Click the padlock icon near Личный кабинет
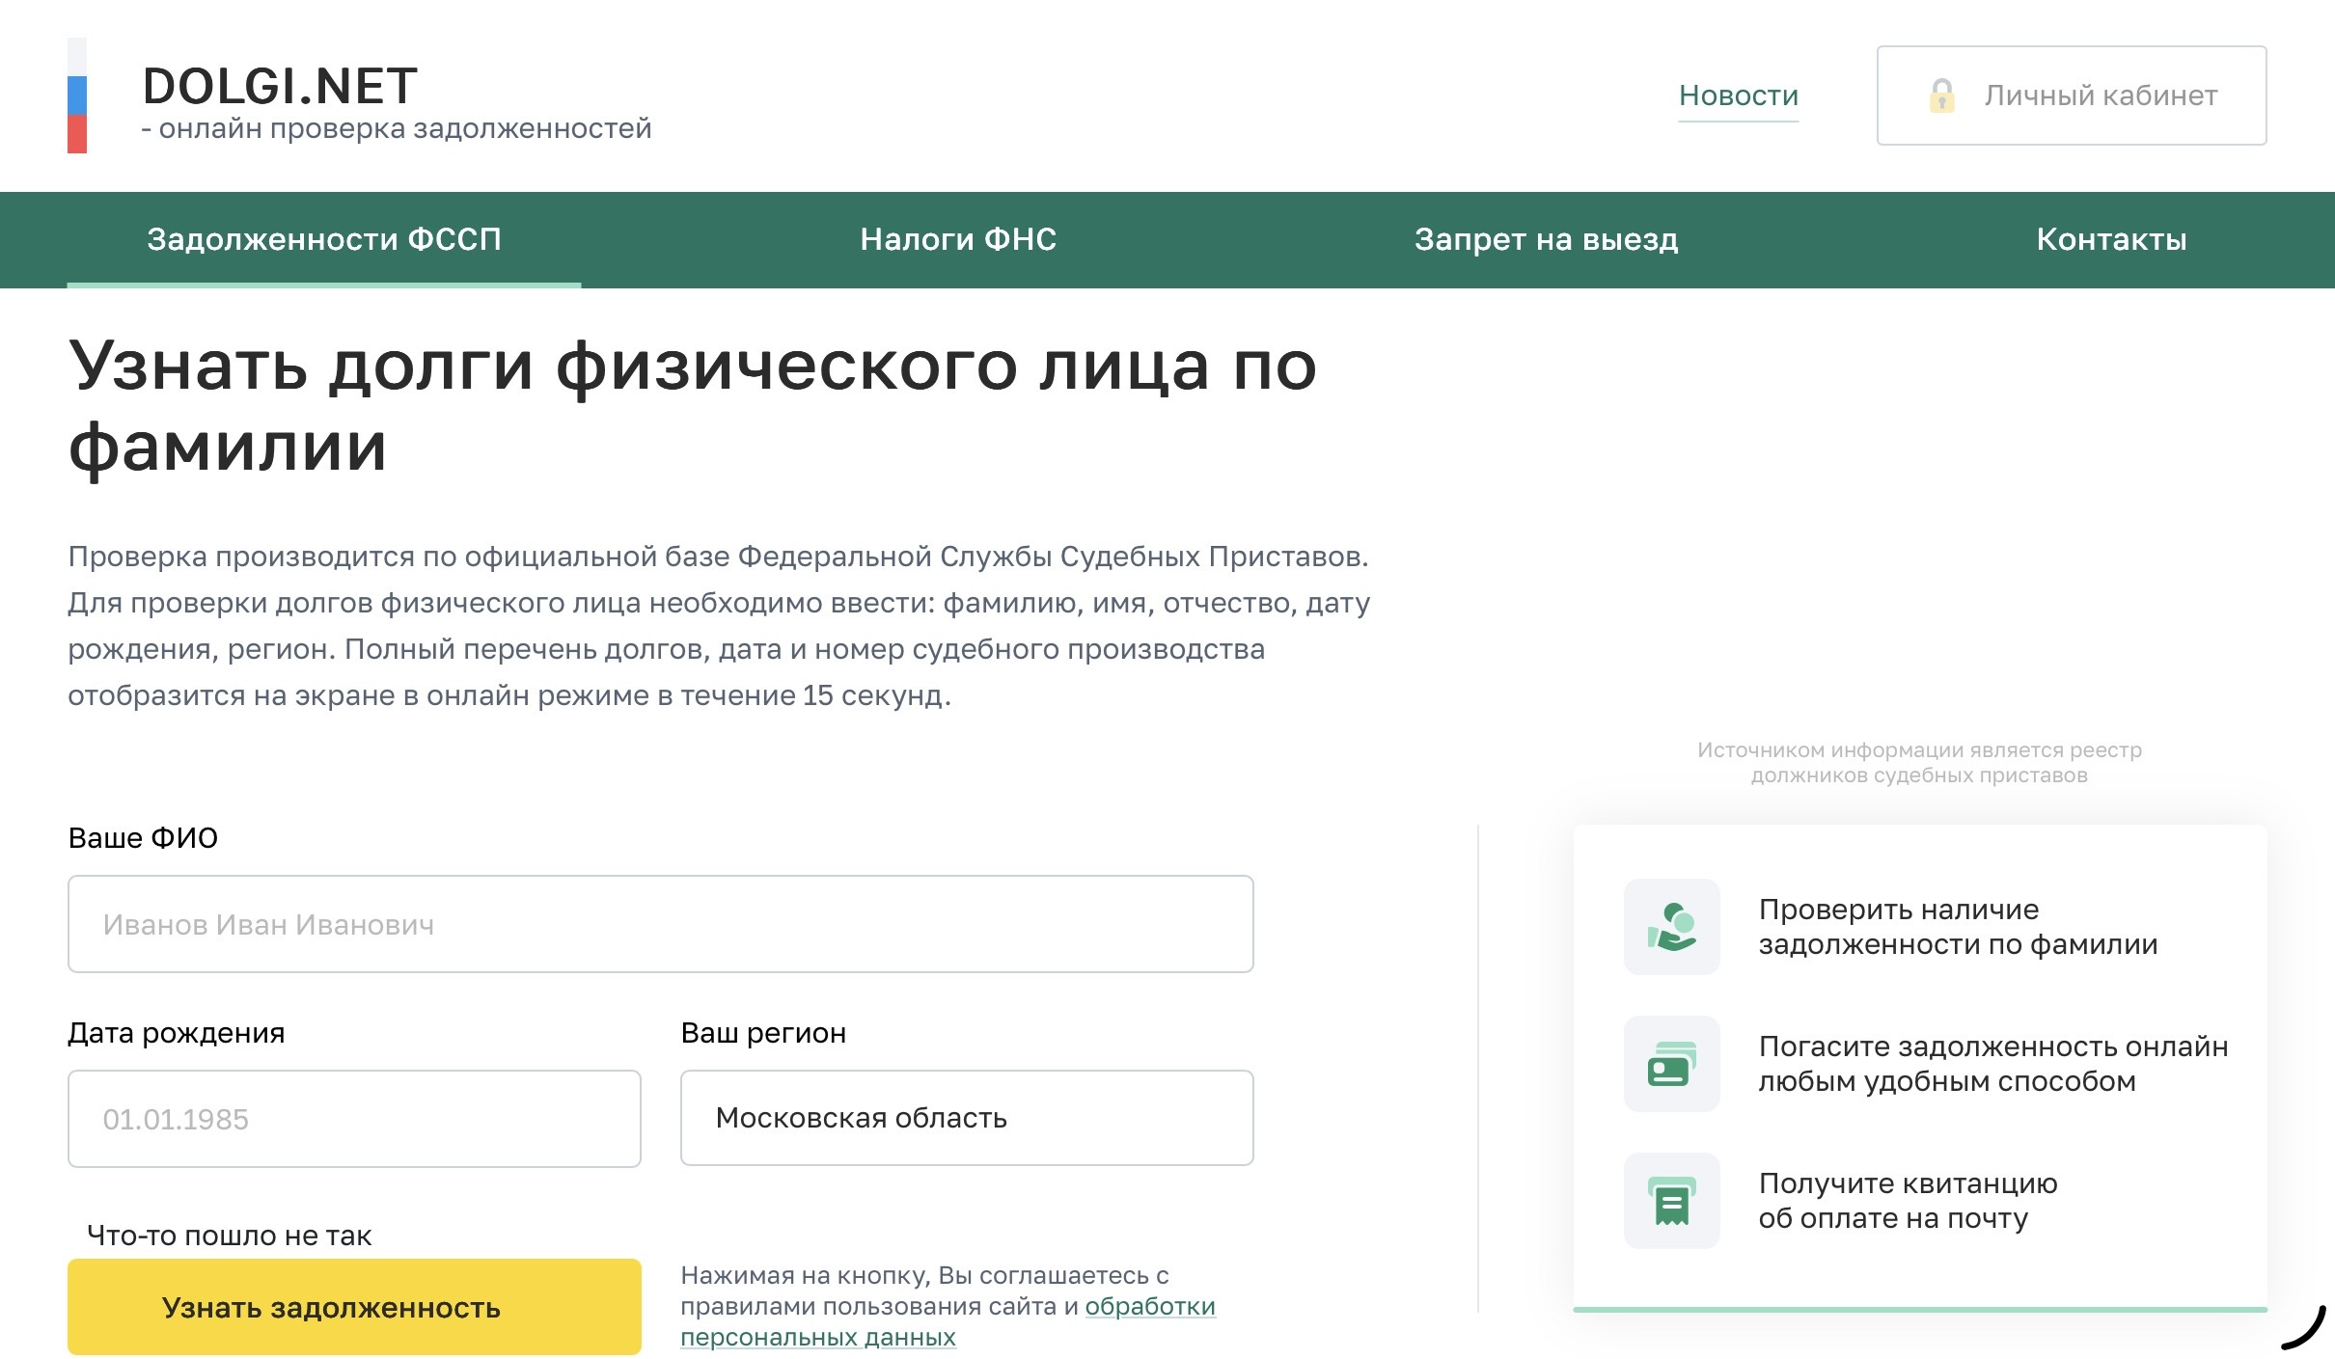2335x1359 pixels. click(1941, 95)
